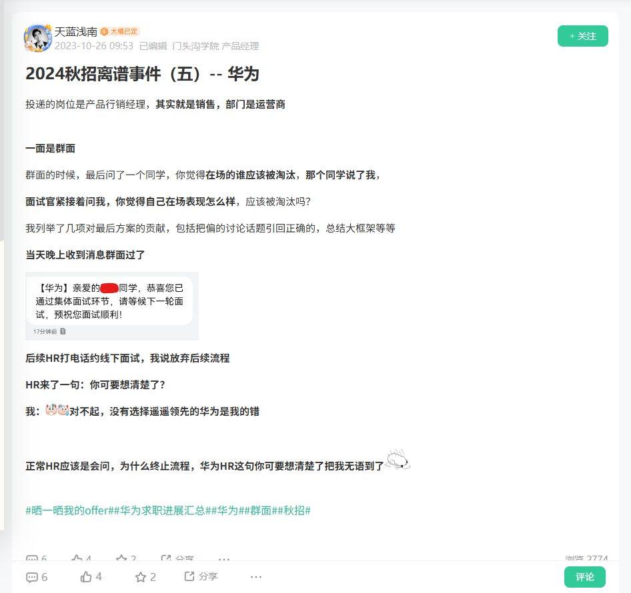Click the 已编辑 edited label
The height and width of the screenshot is (593, 631).
pos(153,46)
